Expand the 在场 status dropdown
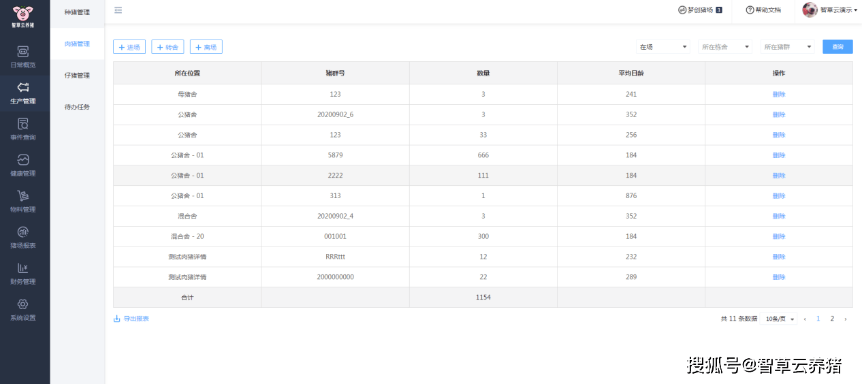 663,47
